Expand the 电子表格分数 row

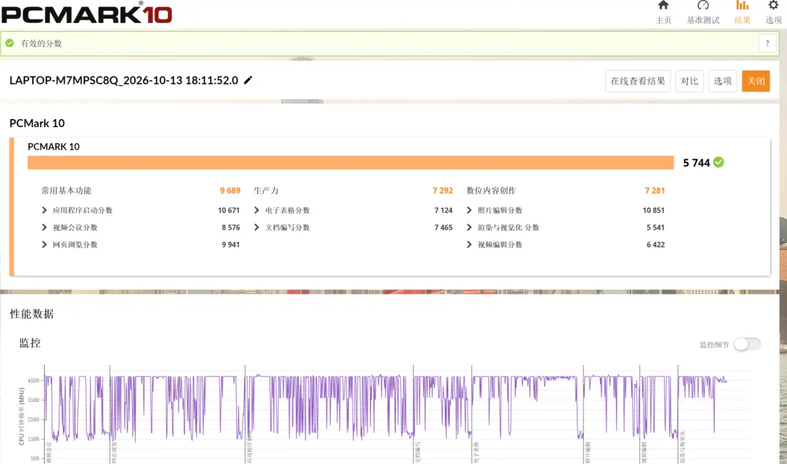(x=353, y=210)
